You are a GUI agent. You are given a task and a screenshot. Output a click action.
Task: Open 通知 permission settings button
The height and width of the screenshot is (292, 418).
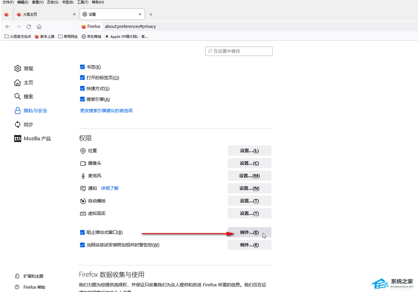tap(249, 188)
